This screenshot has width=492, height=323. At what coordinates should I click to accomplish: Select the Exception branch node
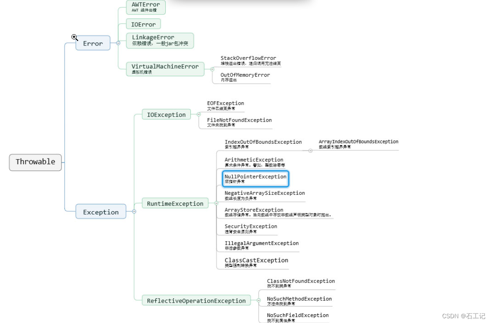(x=101, y=212)
